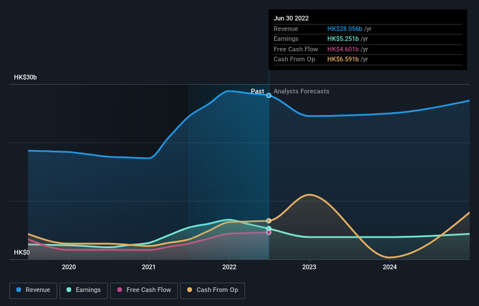Click the Analysts Forecasts label
The width and height of the screenshot is (479, 306).
[302, 91]
